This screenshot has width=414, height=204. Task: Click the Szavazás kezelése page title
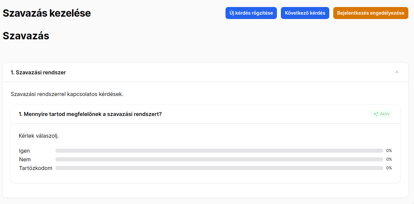pos(47,13)
